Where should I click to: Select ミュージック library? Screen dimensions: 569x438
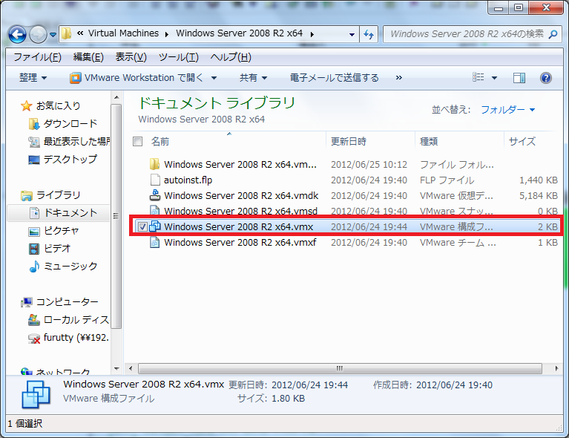tap(63, 267)
